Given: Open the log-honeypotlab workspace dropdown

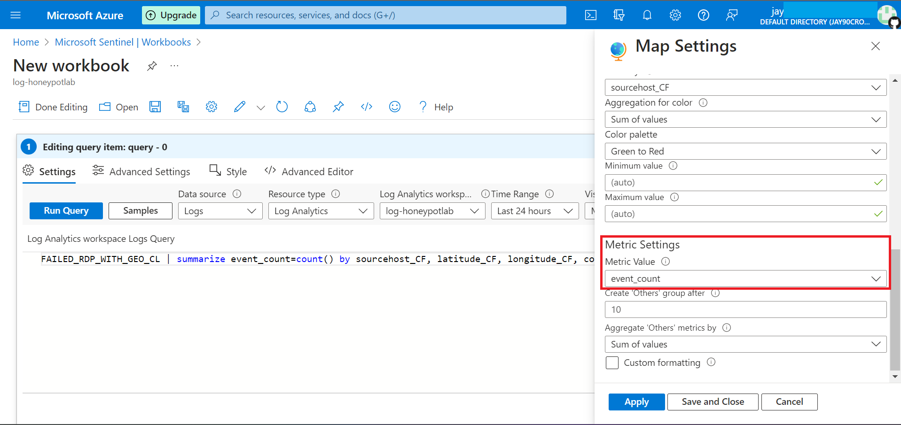Looking at the screenshot, I should [x=432, y=211].
